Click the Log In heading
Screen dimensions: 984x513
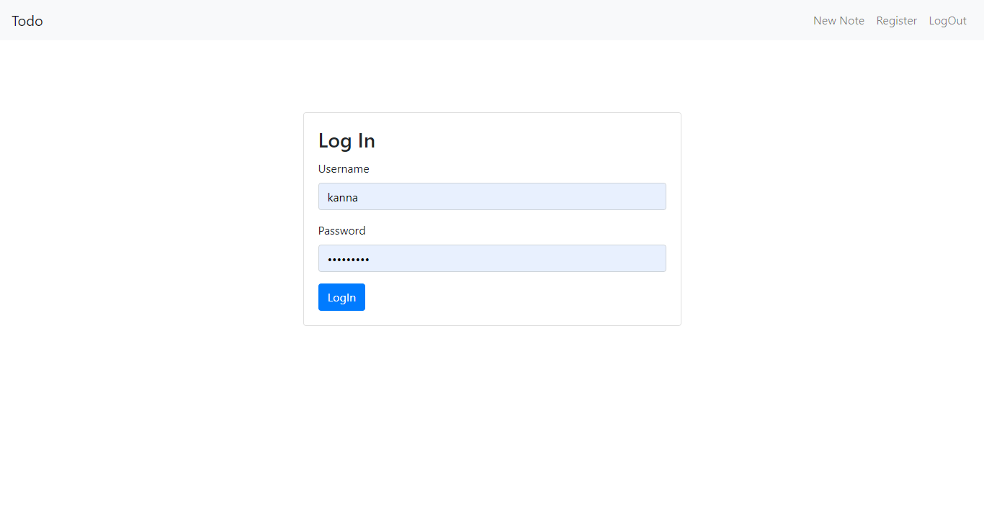pyautogui.click(x=346, y=140)
